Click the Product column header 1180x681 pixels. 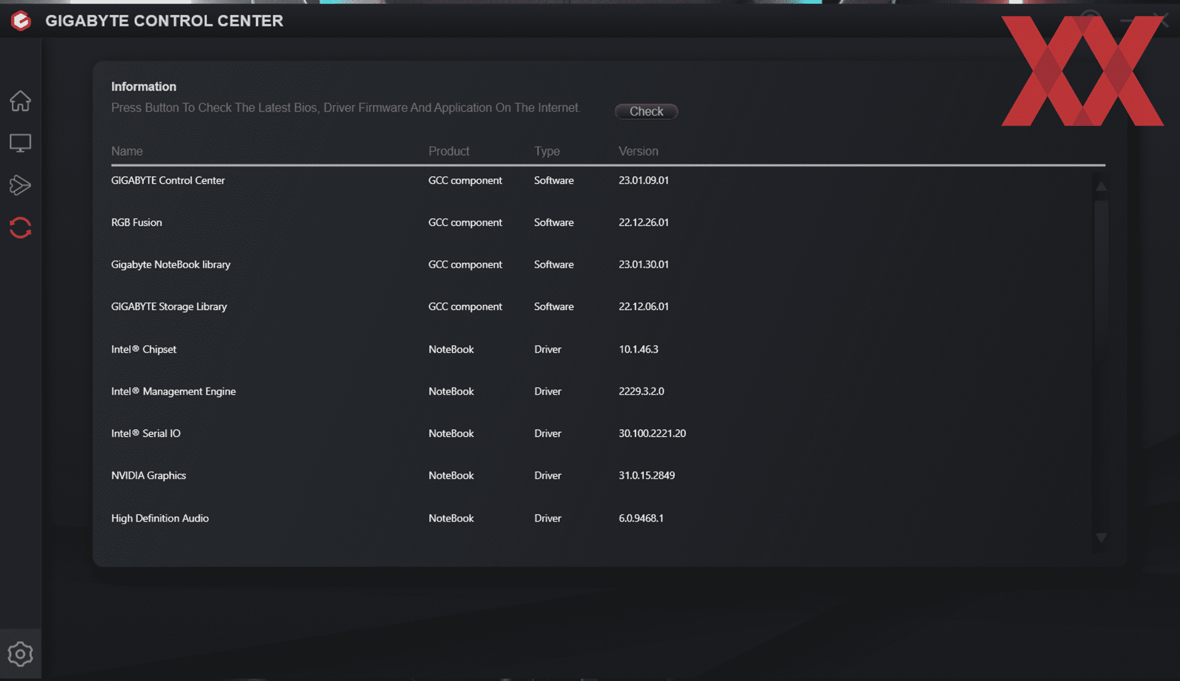pyautogui.click(x=449, y=151)
